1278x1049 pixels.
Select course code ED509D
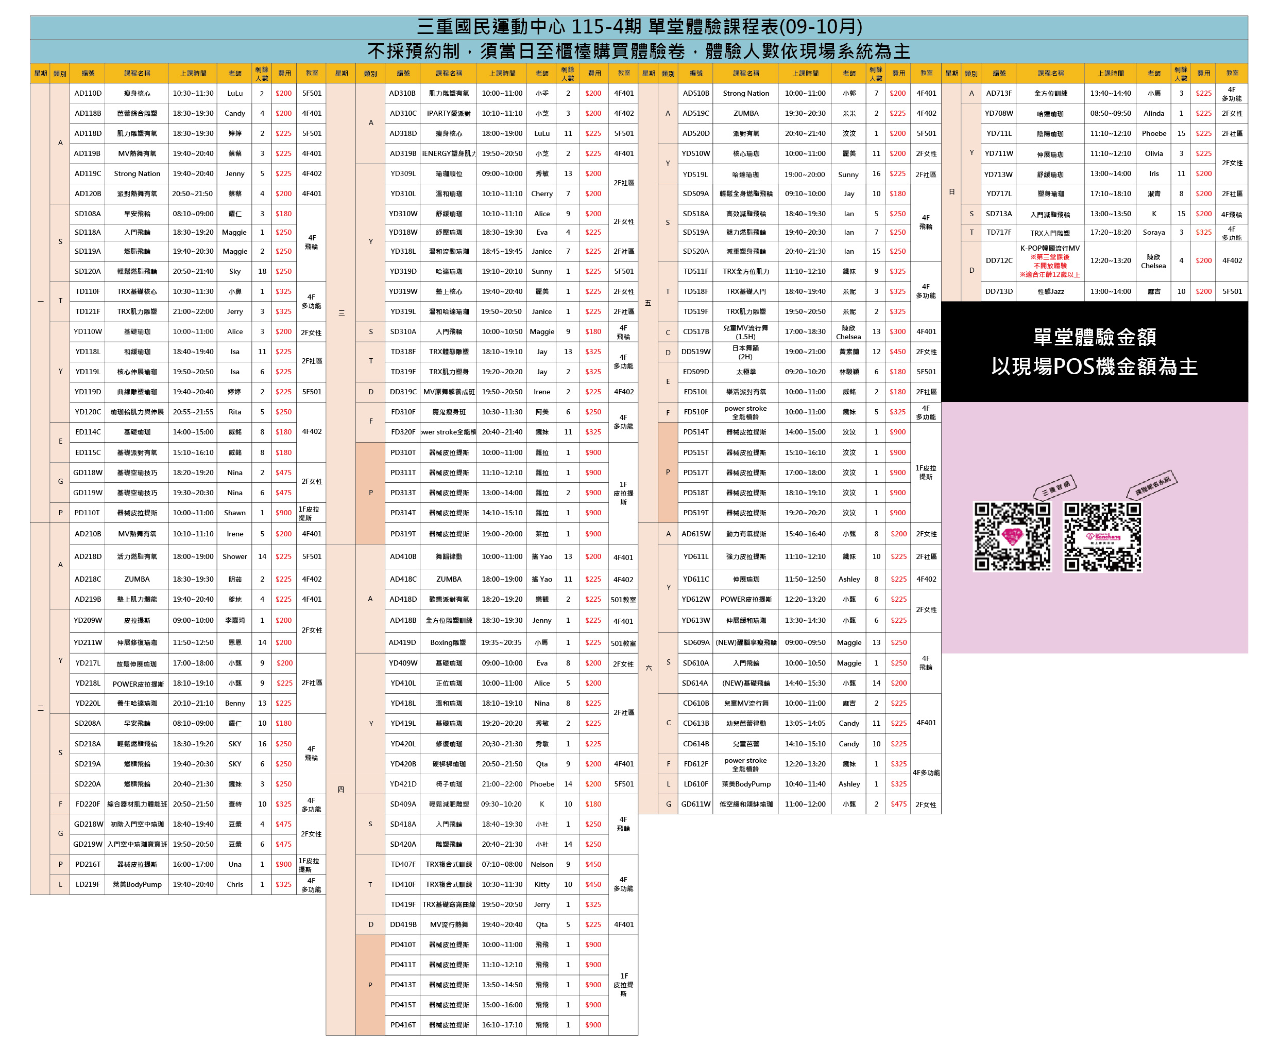pos(696,372)
